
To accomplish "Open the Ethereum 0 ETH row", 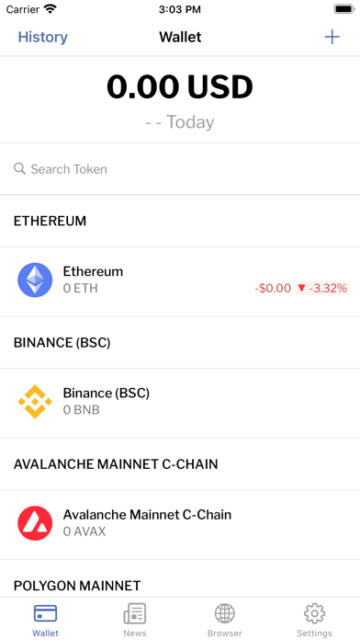I will tap(180, 281).
